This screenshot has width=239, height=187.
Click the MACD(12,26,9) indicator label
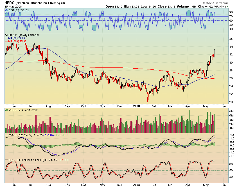21,135
